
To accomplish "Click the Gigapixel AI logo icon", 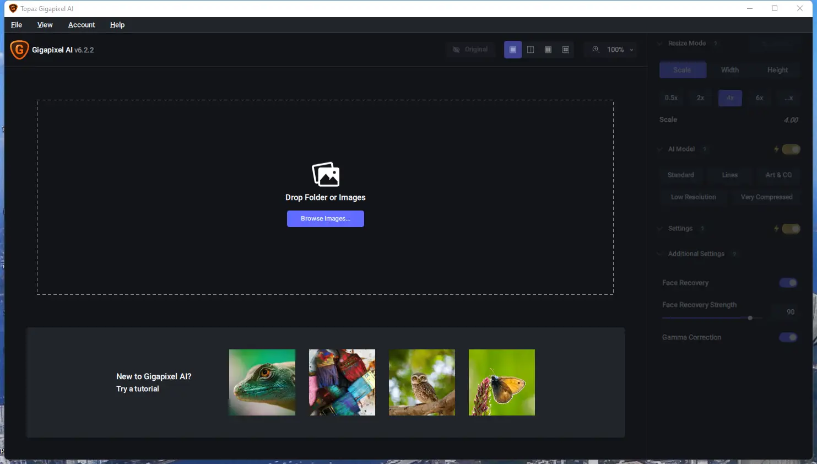I will coord(19,50).
